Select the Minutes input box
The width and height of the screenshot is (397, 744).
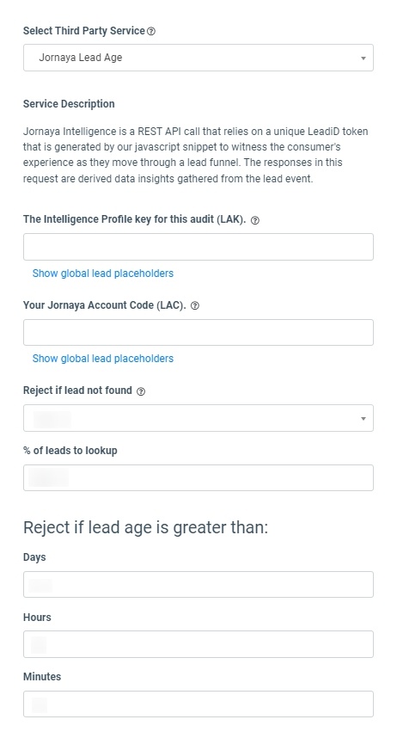pos(198,704)
